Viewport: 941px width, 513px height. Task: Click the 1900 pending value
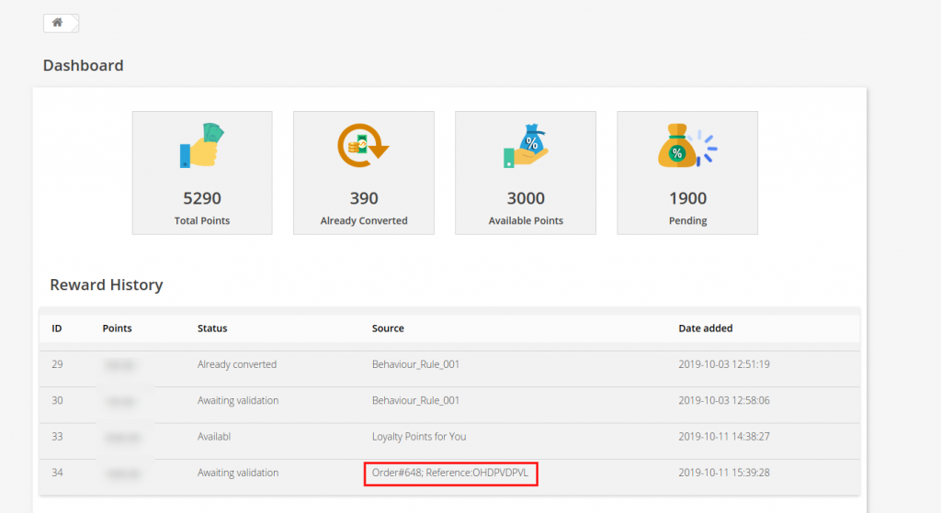click(x=687, y=198)
